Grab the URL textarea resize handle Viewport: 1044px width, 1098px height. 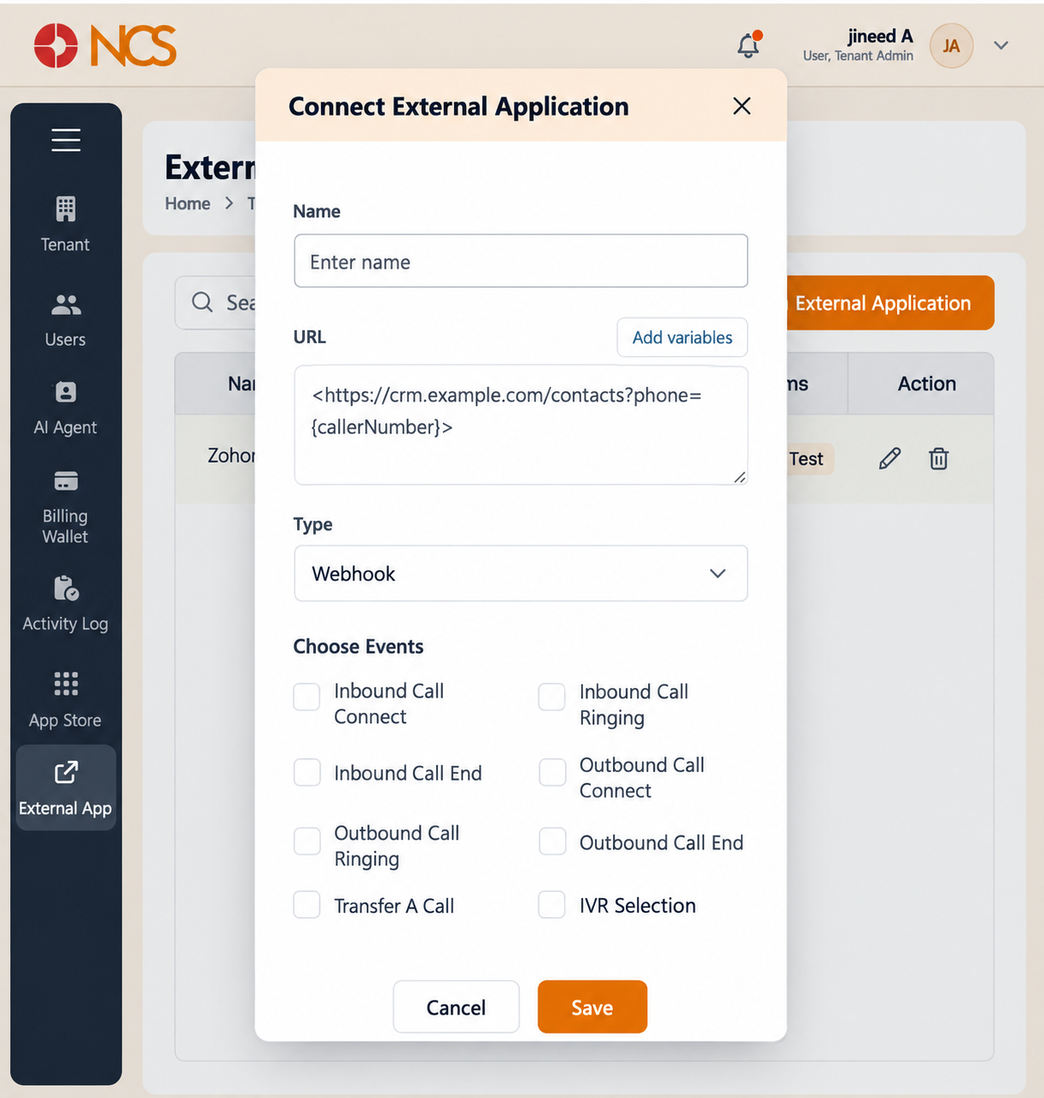[739, 476]
